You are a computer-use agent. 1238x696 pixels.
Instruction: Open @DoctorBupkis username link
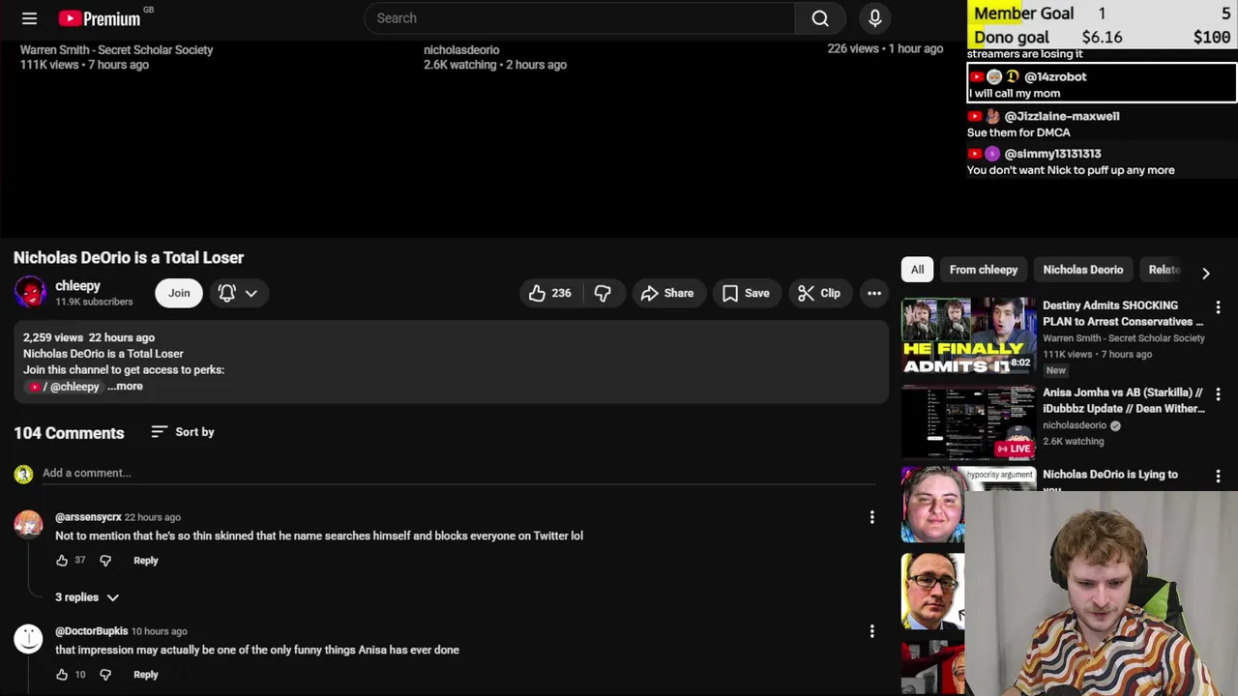92,631
